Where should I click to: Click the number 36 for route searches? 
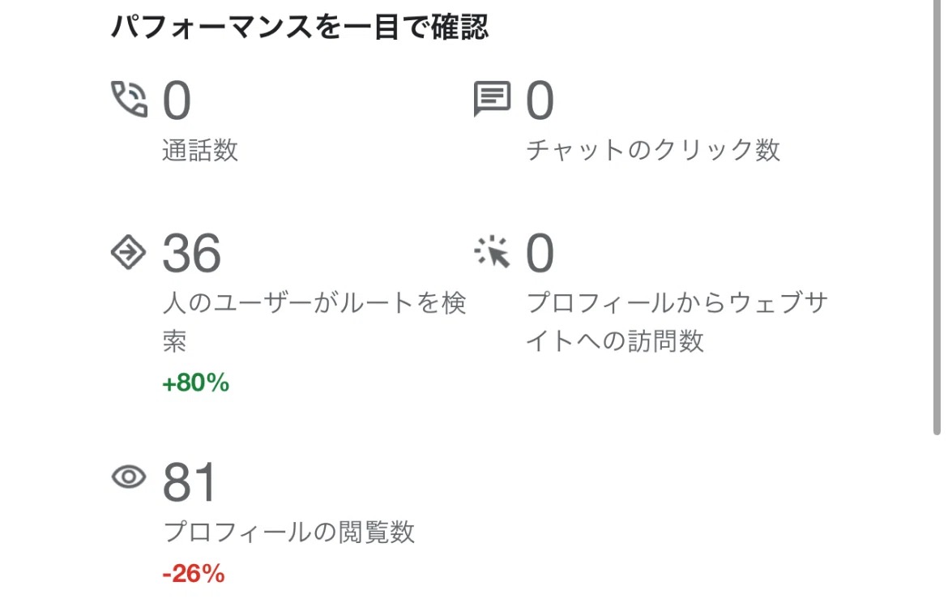(191, 253)
